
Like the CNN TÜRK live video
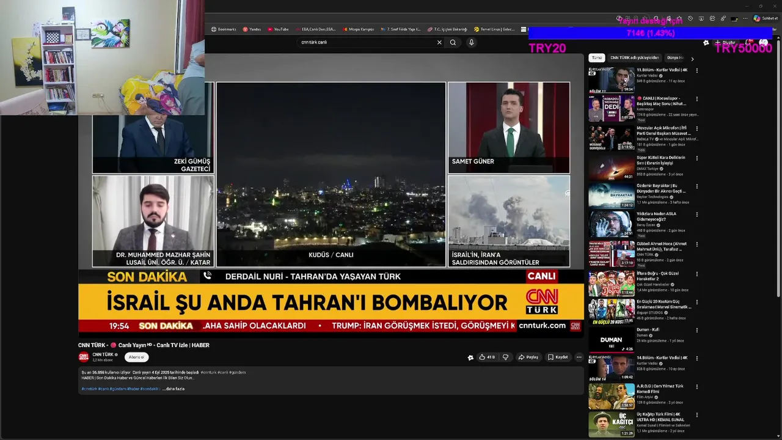pos(487,358)
